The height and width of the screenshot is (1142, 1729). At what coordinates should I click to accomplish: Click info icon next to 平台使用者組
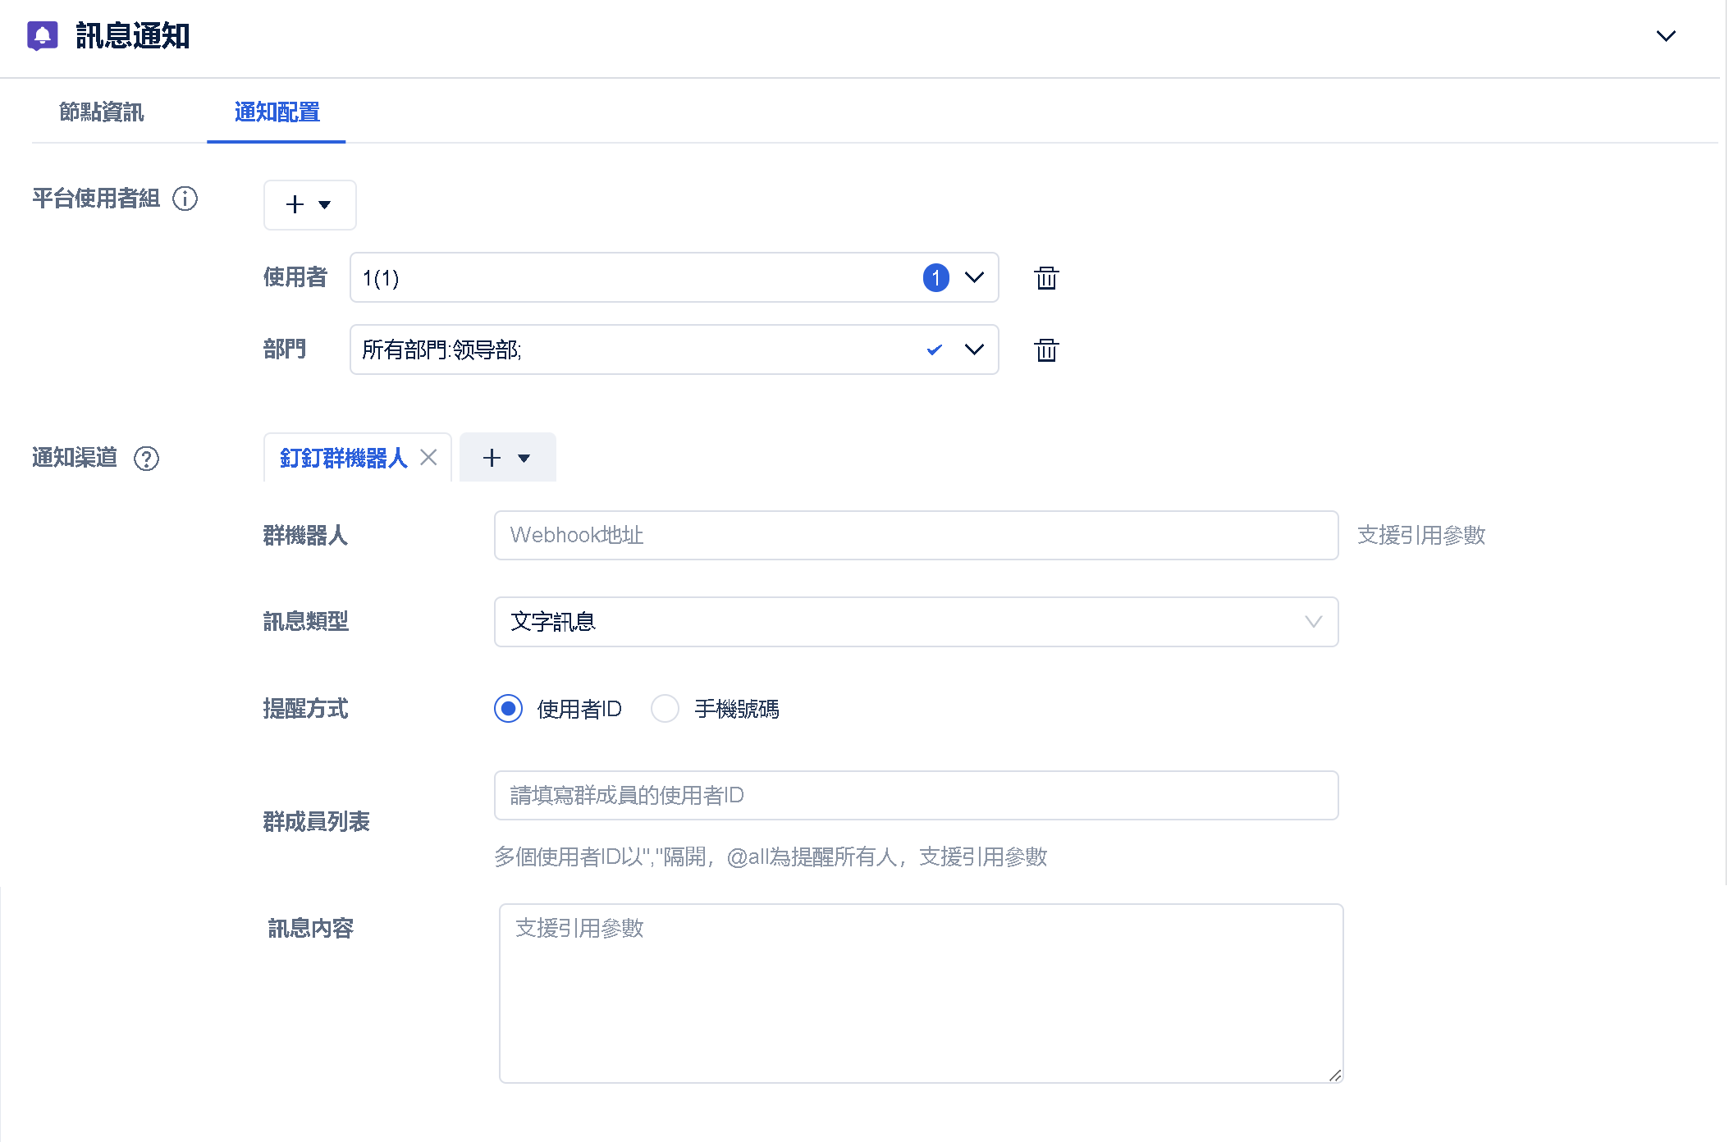pyautogui.click(x=185, y=199)
